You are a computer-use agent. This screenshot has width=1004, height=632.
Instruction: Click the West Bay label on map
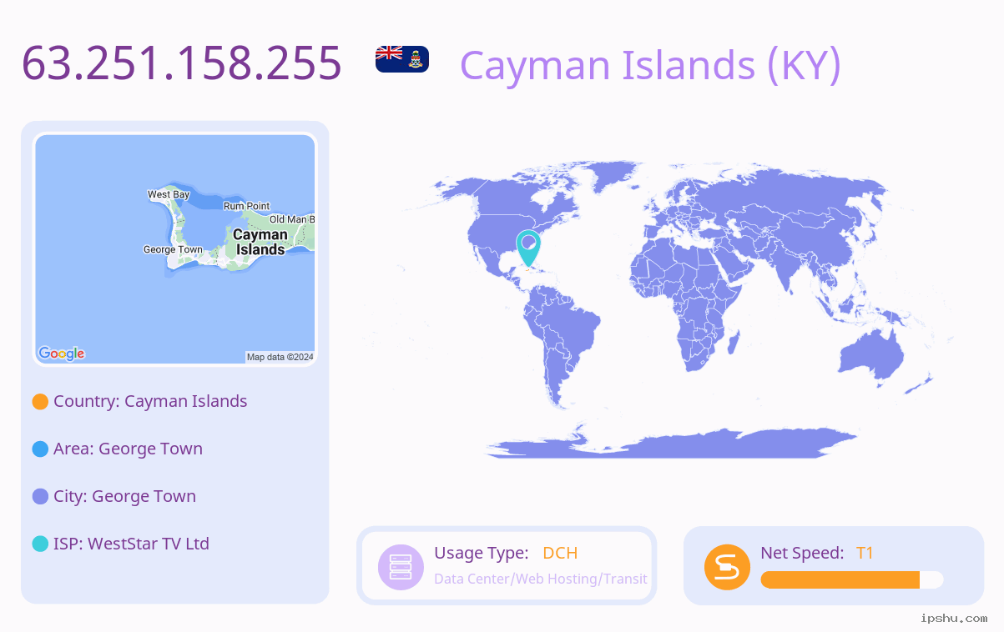click(169, 194)
